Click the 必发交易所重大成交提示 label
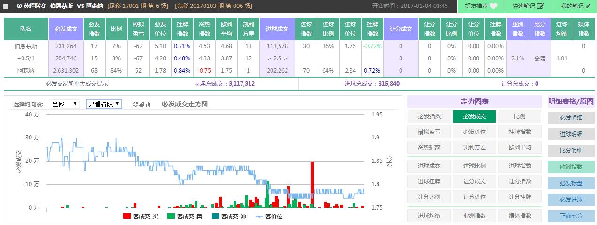This screenshot has width=597, height=225. [77, 84]
